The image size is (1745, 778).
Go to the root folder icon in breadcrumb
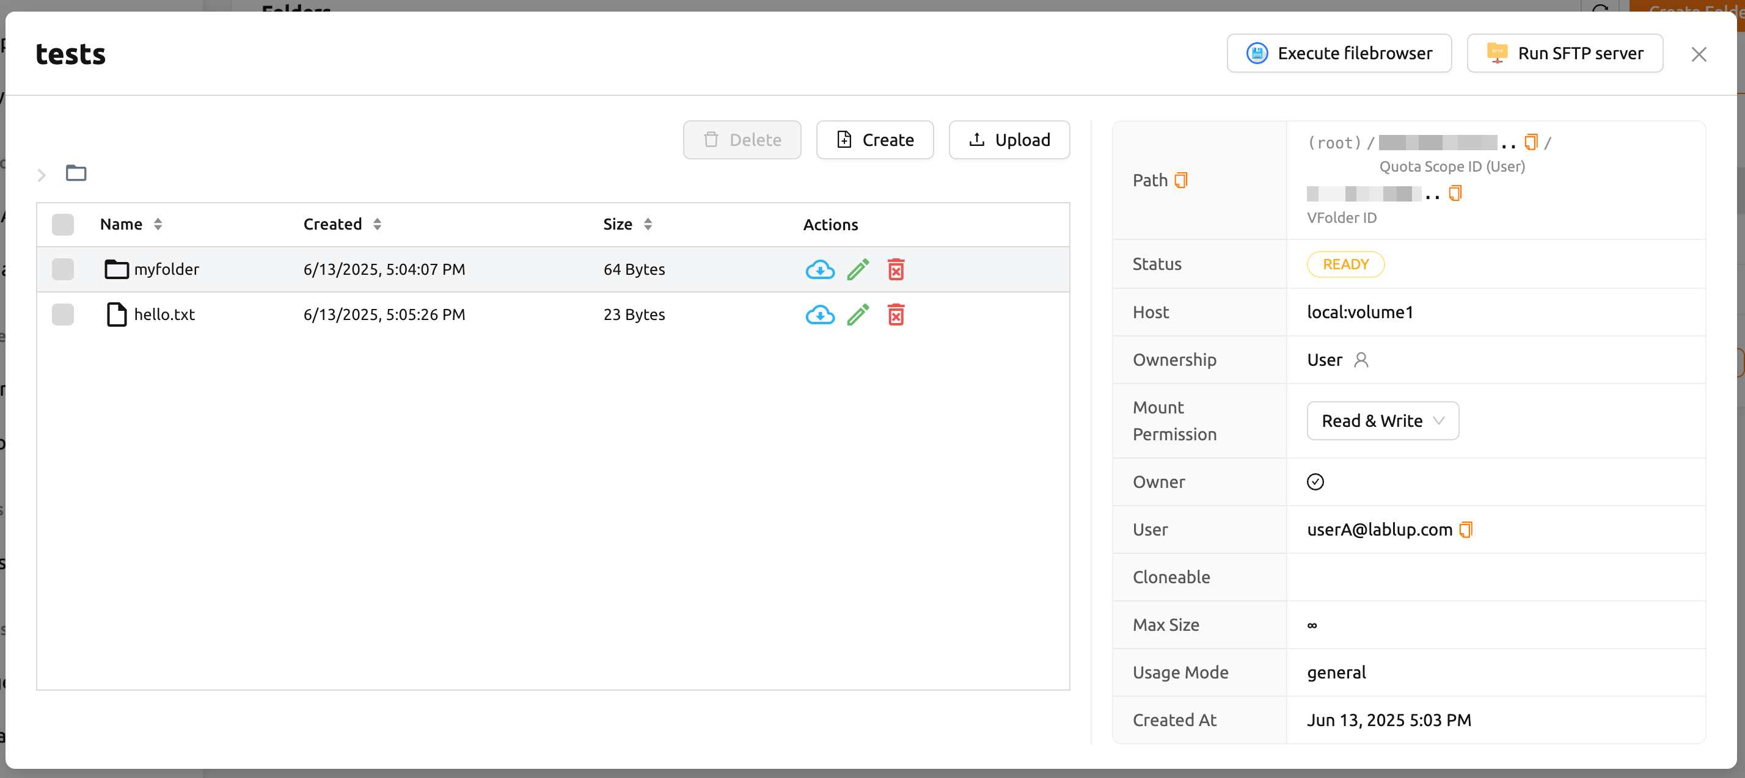pyautogui.click(x=76, y=173)
